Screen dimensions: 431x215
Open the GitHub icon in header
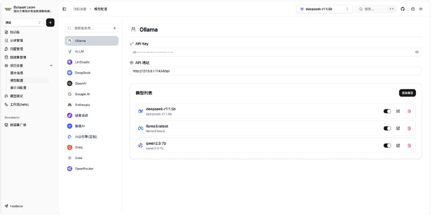402,9
